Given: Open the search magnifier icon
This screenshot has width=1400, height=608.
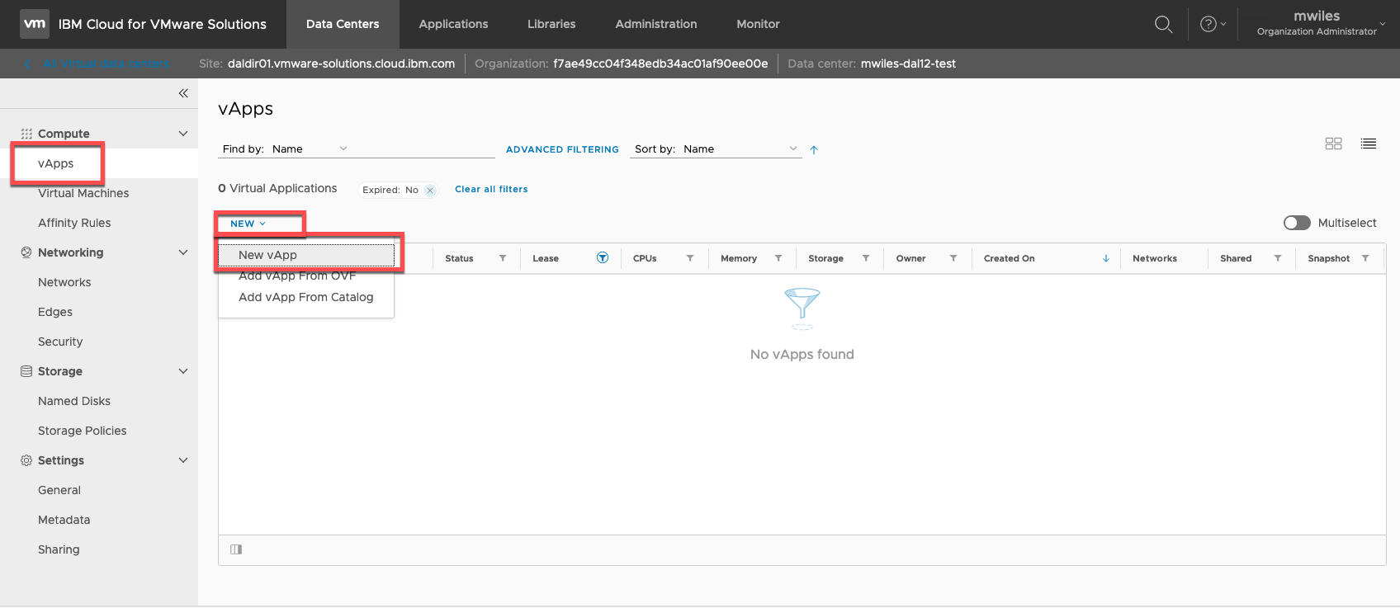Looking at the screenshot, I should pyautogui.click(x=1163, y=24).
